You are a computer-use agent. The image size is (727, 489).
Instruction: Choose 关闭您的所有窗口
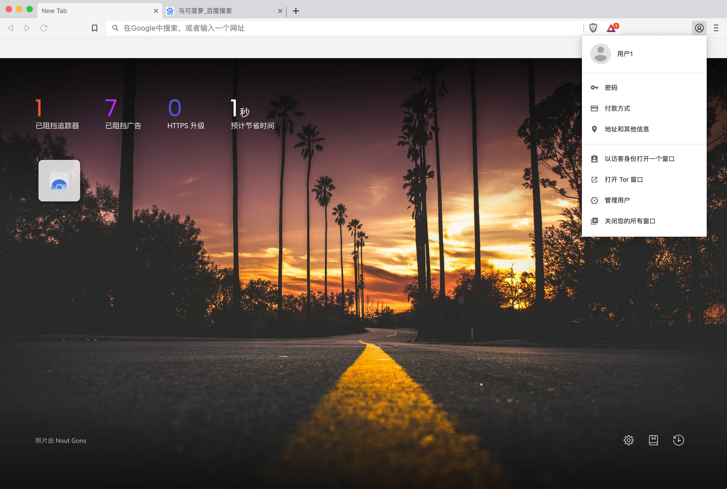click(x=644, y=221)
